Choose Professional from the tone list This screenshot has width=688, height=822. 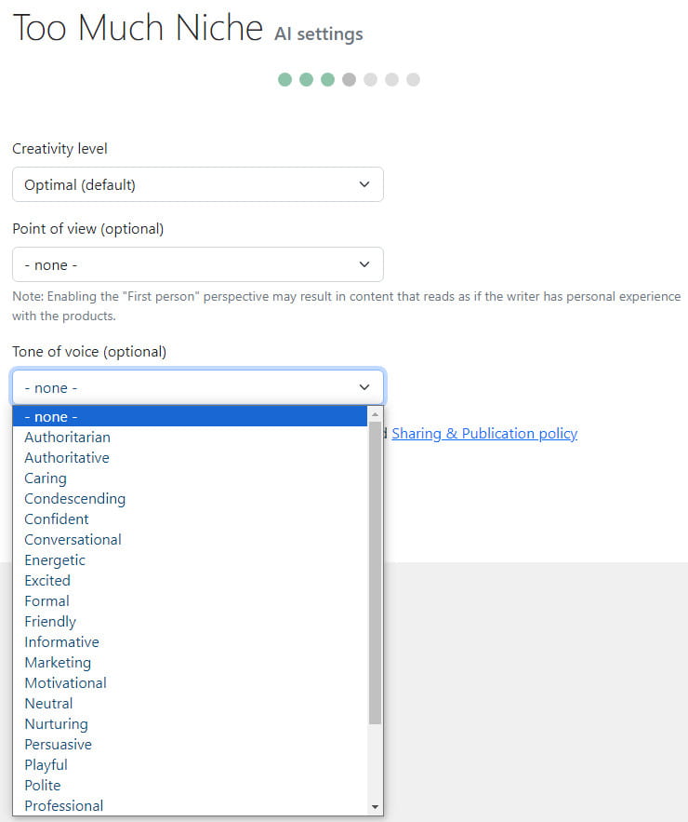pos(190,806)
